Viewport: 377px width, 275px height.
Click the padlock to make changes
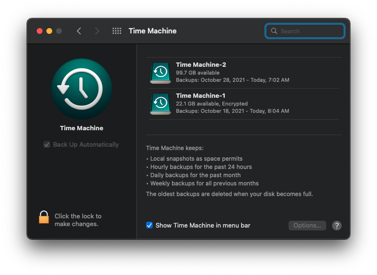(x=44, y=217)
